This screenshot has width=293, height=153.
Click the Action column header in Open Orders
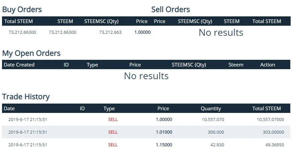click(x=268, y=64)
